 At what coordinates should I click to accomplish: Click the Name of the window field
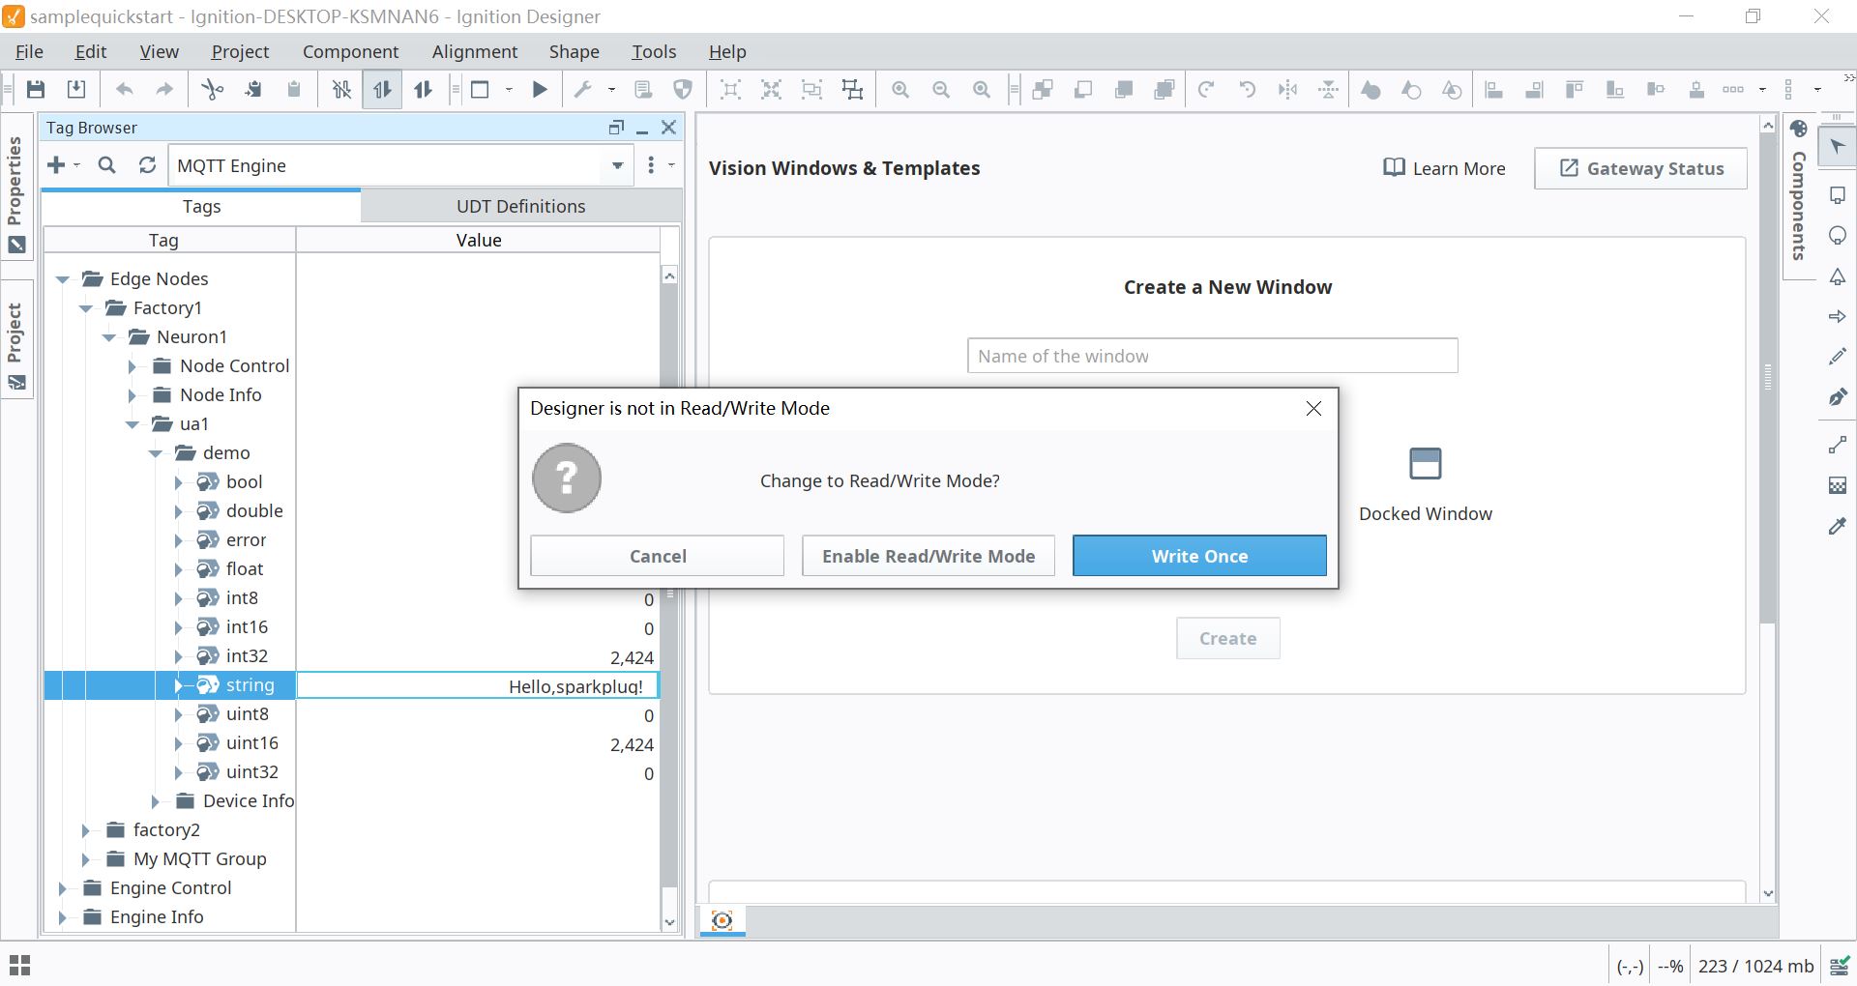(1212, 356)
